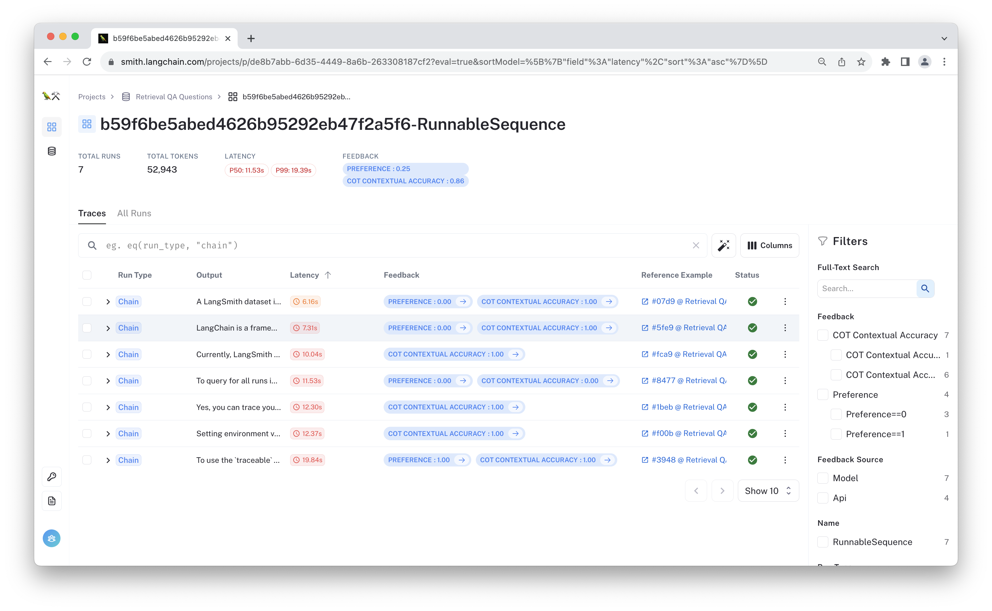Click the blue user avatar icon

click(x=52, y=538)
